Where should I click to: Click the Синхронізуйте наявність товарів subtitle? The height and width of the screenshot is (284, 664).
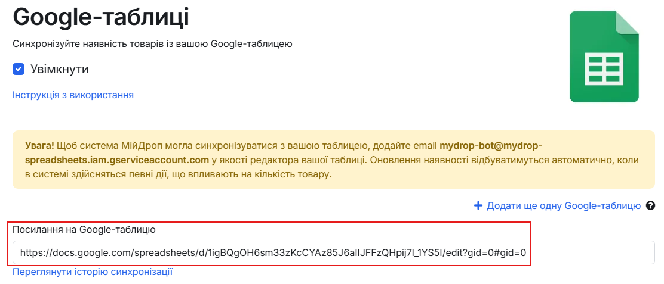click(x=152, y=44)
